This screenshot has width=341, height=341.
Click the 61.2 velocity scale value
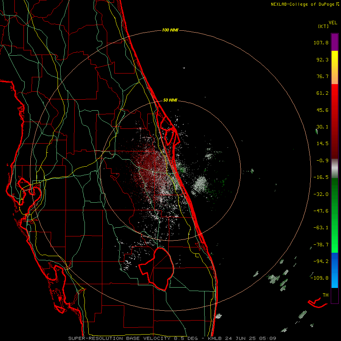[322, 93]
